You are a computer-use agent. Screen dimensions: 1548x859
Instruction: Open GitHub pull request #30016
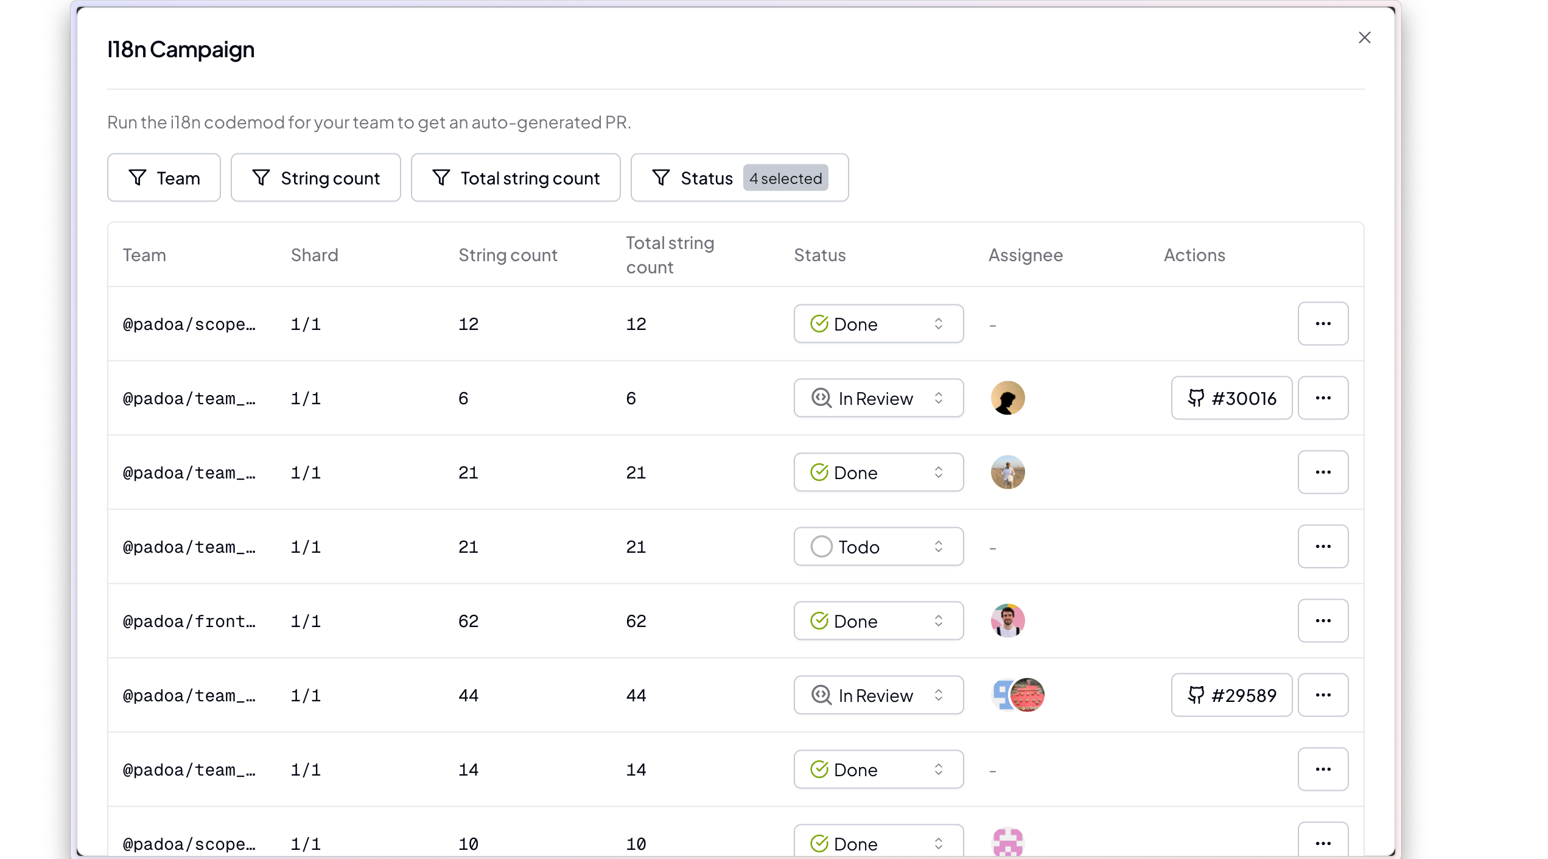tap(1231, 398)
